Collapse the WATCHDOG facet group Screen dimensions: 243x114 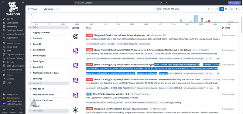point(48,111)
